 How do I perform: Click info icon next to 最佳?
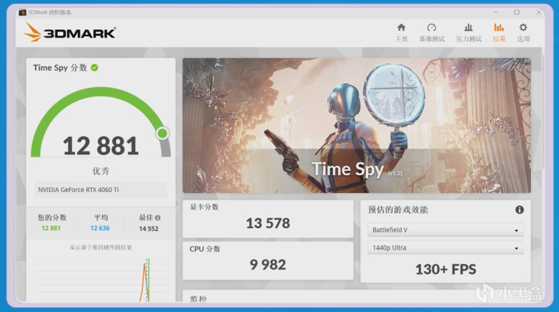pos(158,217)
